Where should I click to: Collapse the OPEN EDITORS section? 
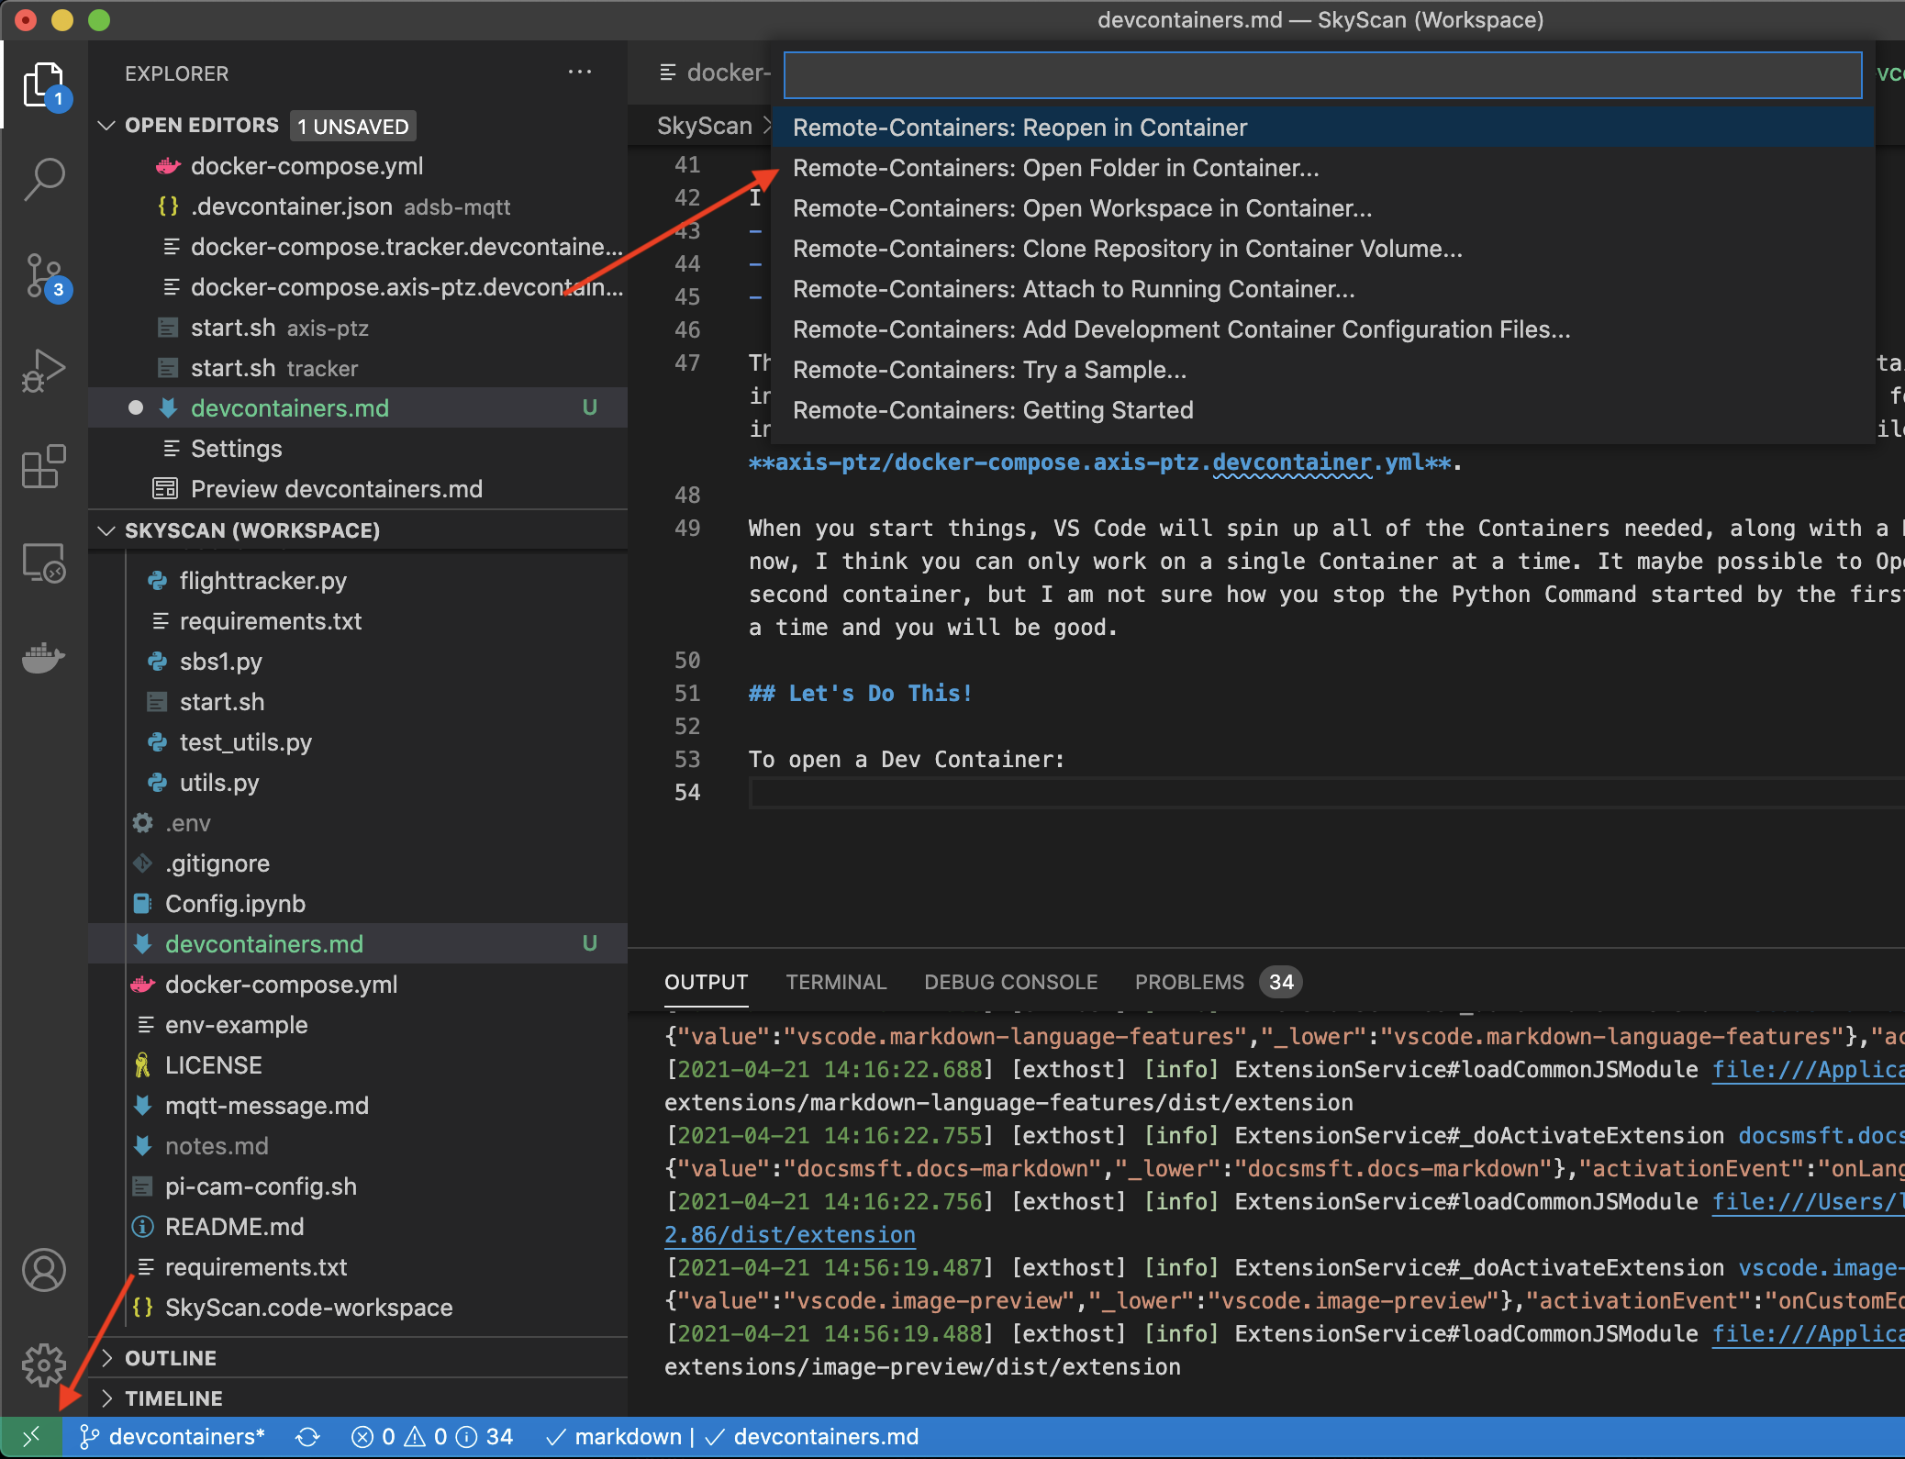106,125
